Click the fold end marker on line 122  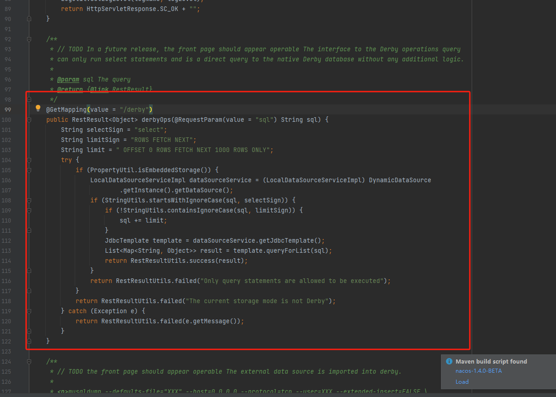(29, 341)
